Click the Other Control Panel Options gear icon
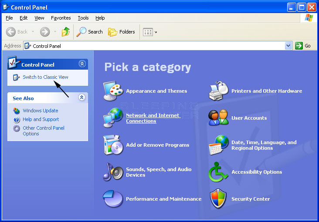This screenshot has height=222, width=319. click(17, 128)
